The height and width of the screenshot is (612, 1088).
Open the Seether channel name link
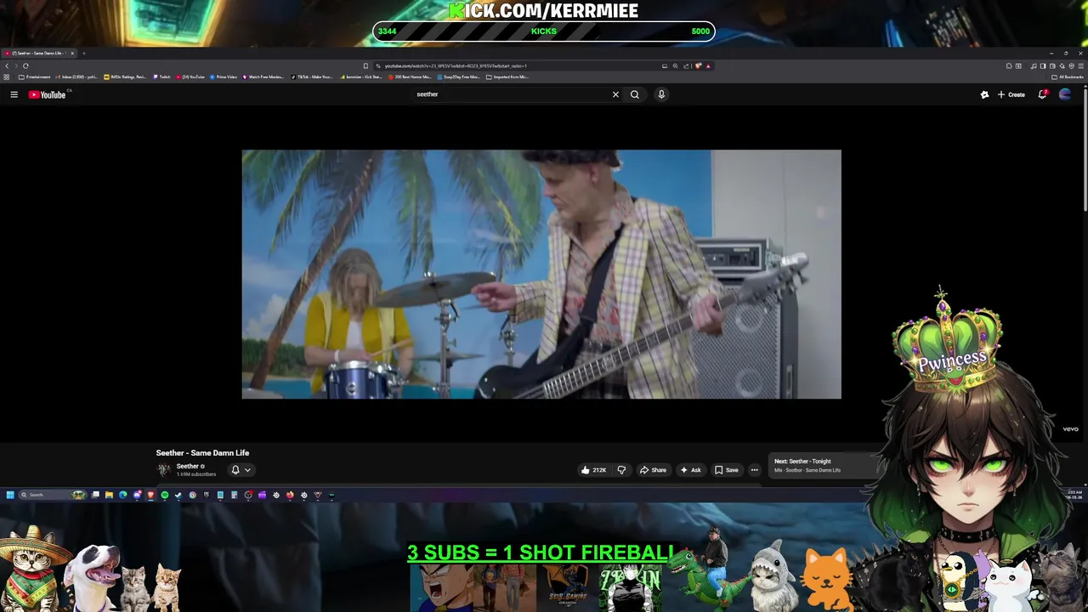(188, 466)
